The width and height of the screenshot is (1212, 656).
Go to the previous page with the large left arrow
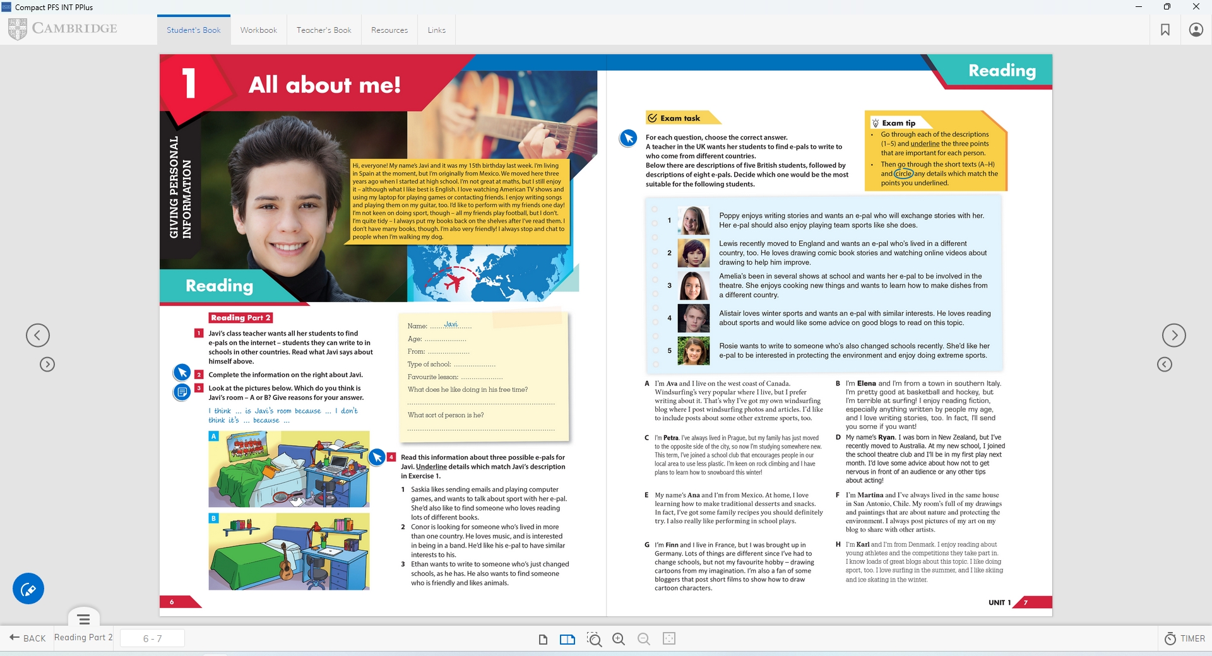click(38, 335)
